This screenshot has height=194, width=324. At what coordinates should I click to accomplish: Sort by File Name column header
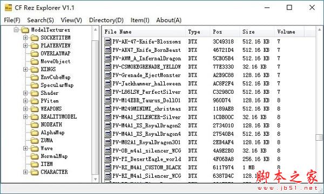tap(144, 32)
